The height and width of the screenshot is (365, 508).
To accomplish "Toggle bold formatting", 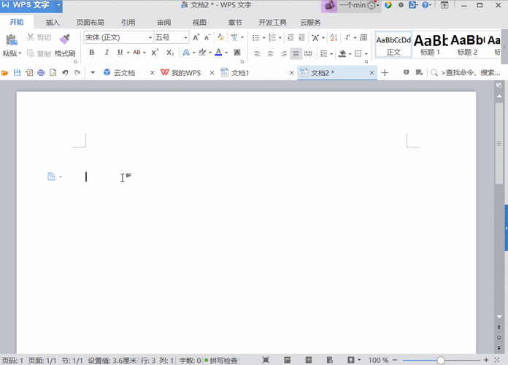I will coord(92,53).
